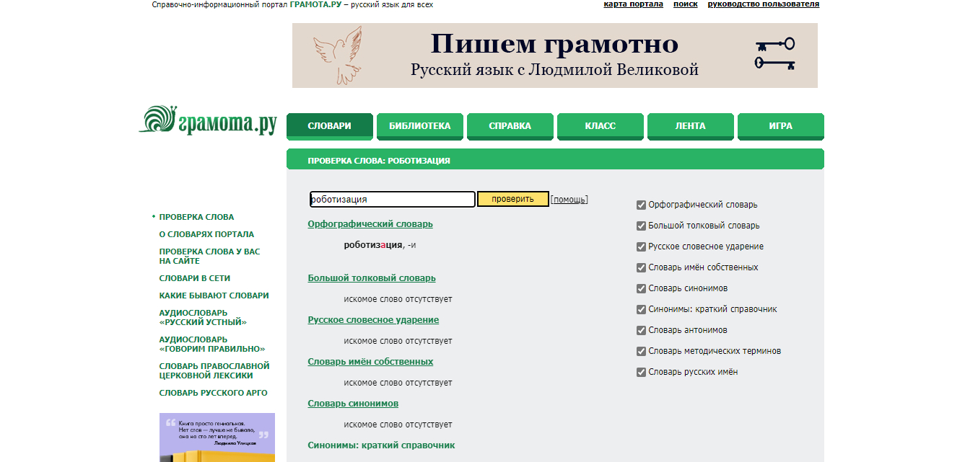
Task: Click the purple book advertisement in sidebar
Action: (x=217, y=437)
